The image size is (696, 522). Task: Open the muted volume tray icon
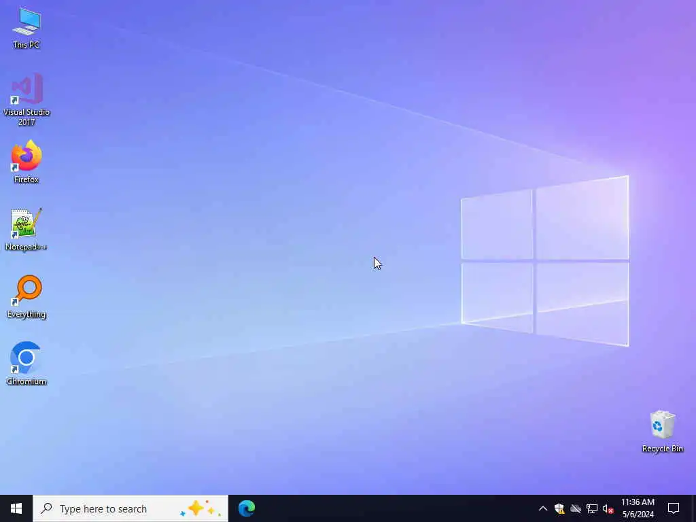608,508
